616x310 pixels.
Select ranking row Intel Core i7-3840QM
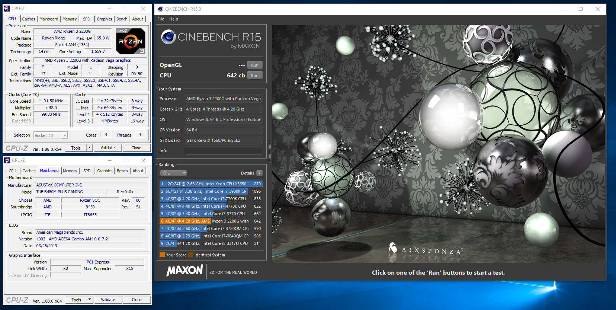[x=211, y=236]
